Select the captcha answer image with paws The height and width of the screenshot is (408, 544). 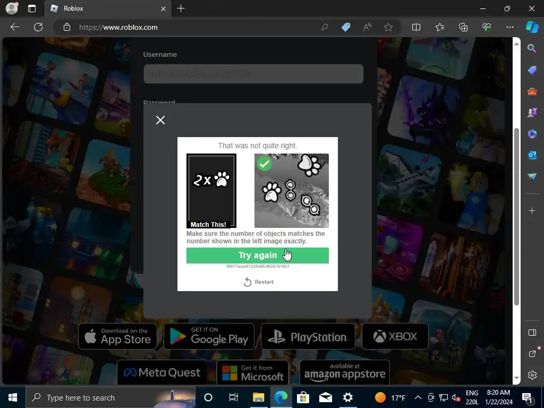pyautogui.click(x=292, y=191)
